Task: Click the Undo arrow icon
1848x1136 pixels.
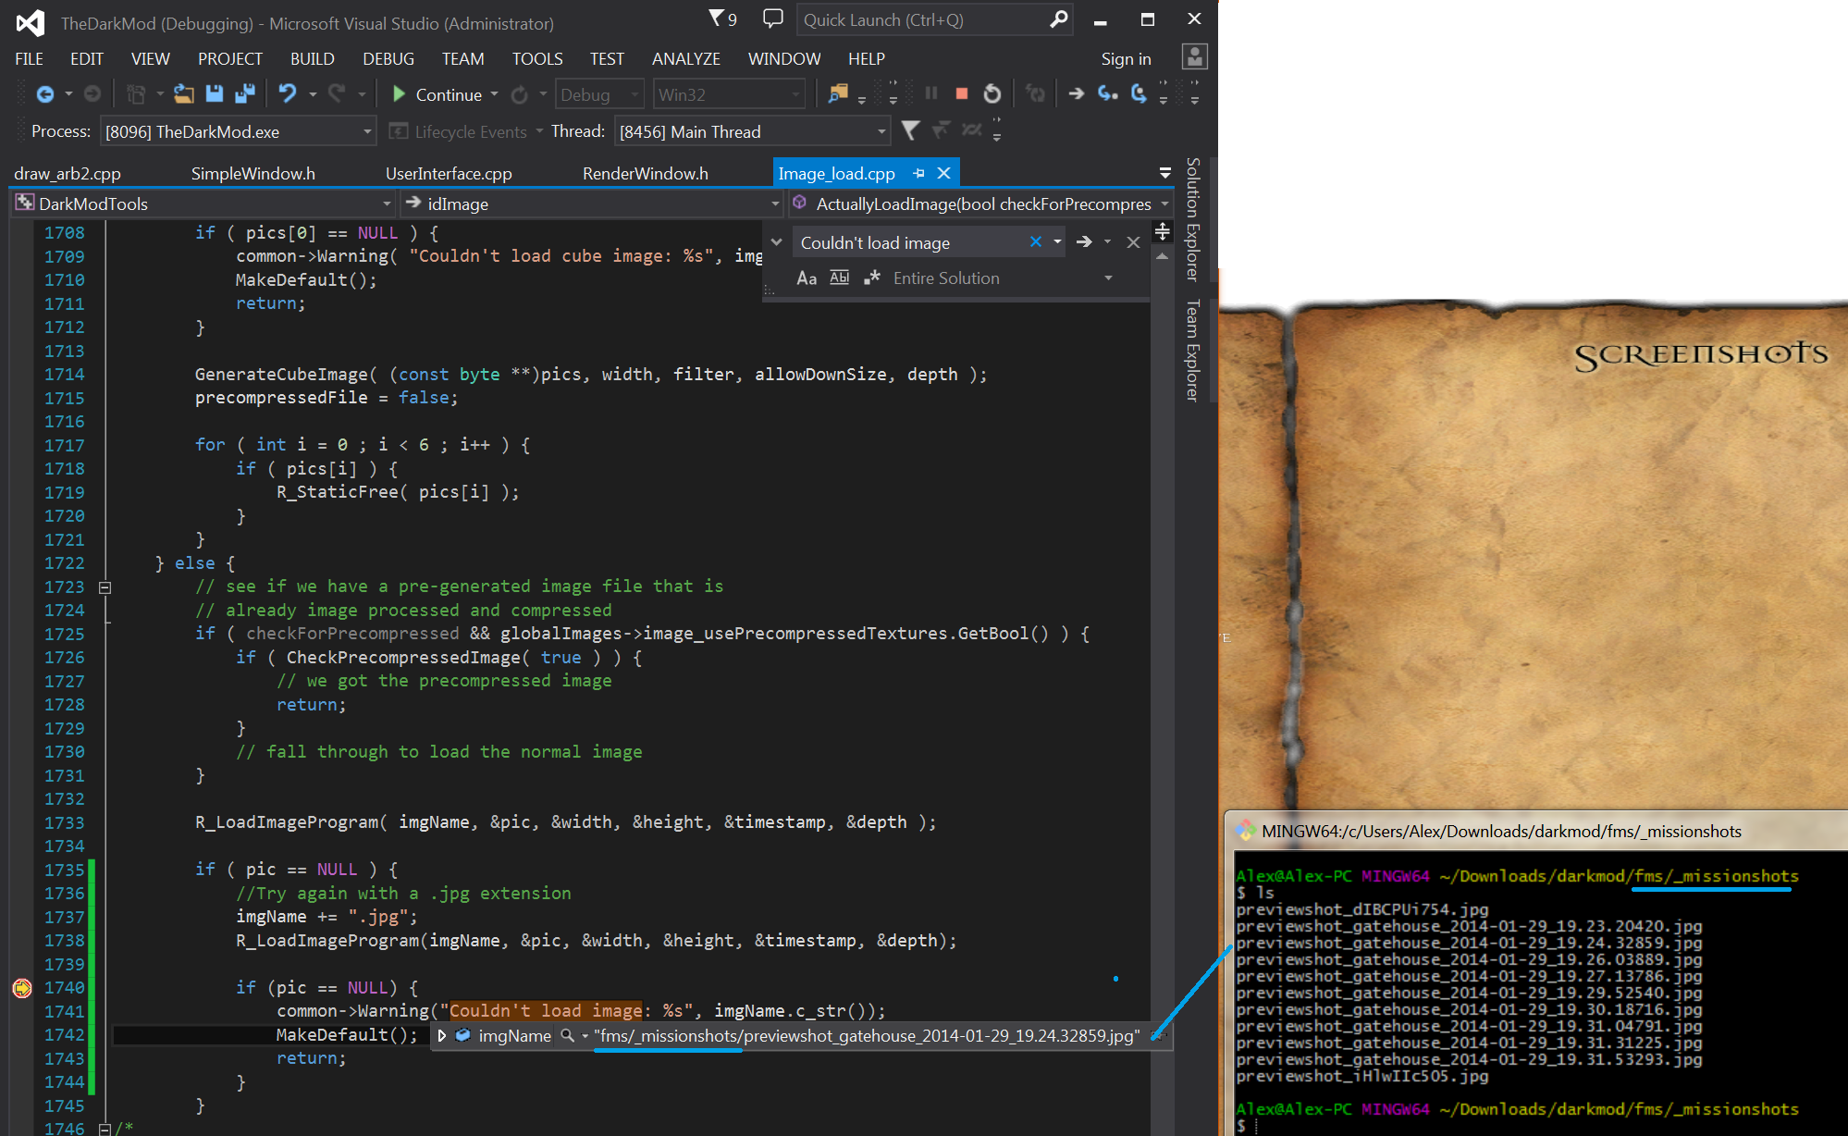Action: (x=288, y=93)
